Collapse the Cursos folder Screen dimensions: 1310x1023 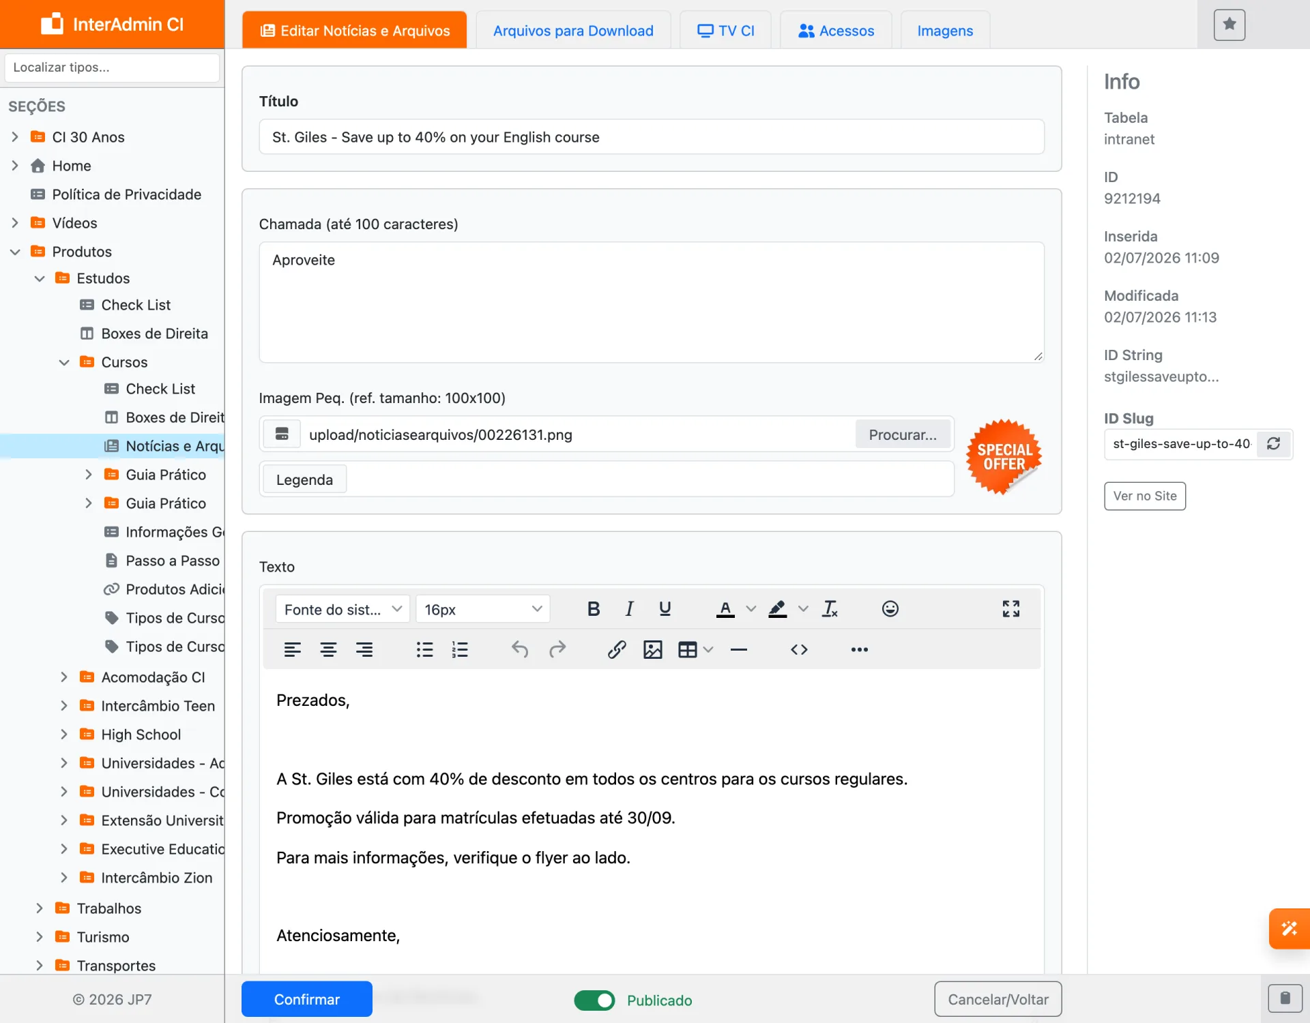64,362
